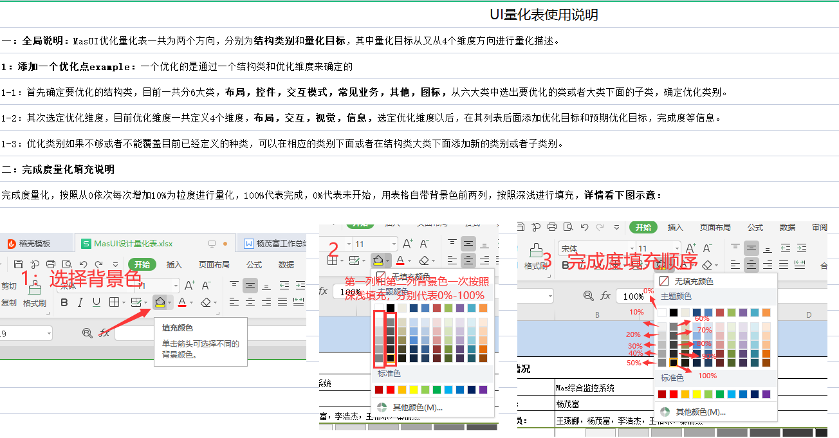Click the print icon in the step 3 image toolbar
Image resolution: width=839 pixels, height=438 pixels.
point(551,227)
